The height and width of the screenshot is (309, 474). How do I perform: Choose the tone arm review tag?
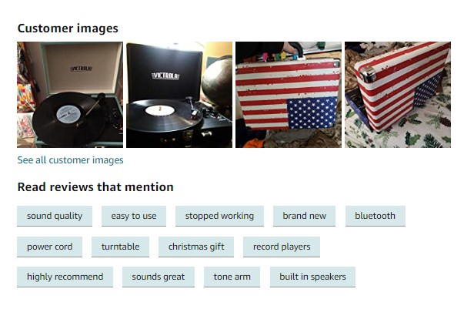232,277
